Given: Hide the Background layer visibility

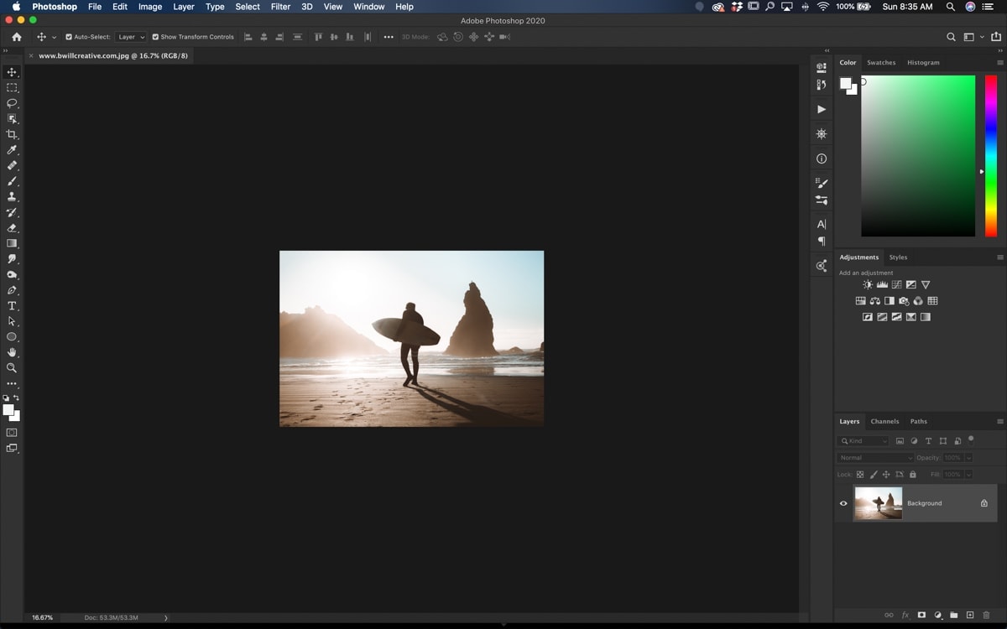Looking at the screenshot, I should tap(843, 503).
